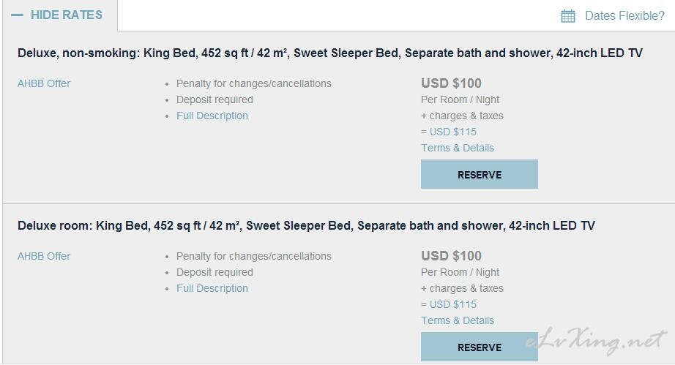Click USD $115 total for non-smoking room
The width and height of the screenshot is (675, 365).
pos(453,132)
